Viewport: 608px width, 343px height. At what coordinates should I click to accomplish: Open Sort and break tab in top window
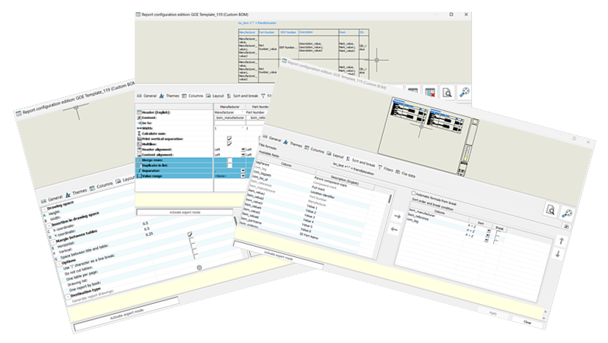[x=243, y=95]
